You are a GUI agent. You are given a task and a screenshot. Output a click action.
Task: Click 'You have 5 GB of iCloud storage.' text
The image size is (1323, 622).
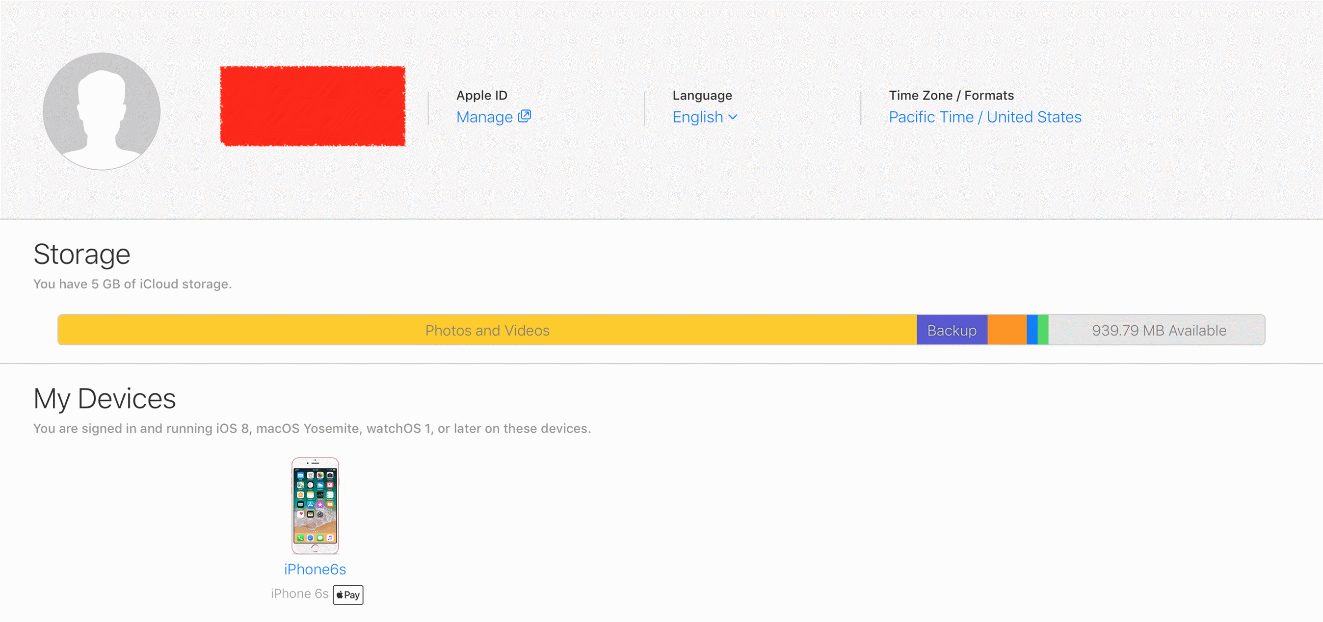[132, 284]
